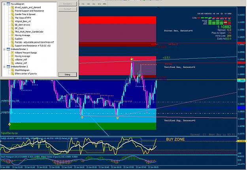The image size is (247, 170).
Task: Switch chart to H1 timeframe
Action: (x=83, y=4)
